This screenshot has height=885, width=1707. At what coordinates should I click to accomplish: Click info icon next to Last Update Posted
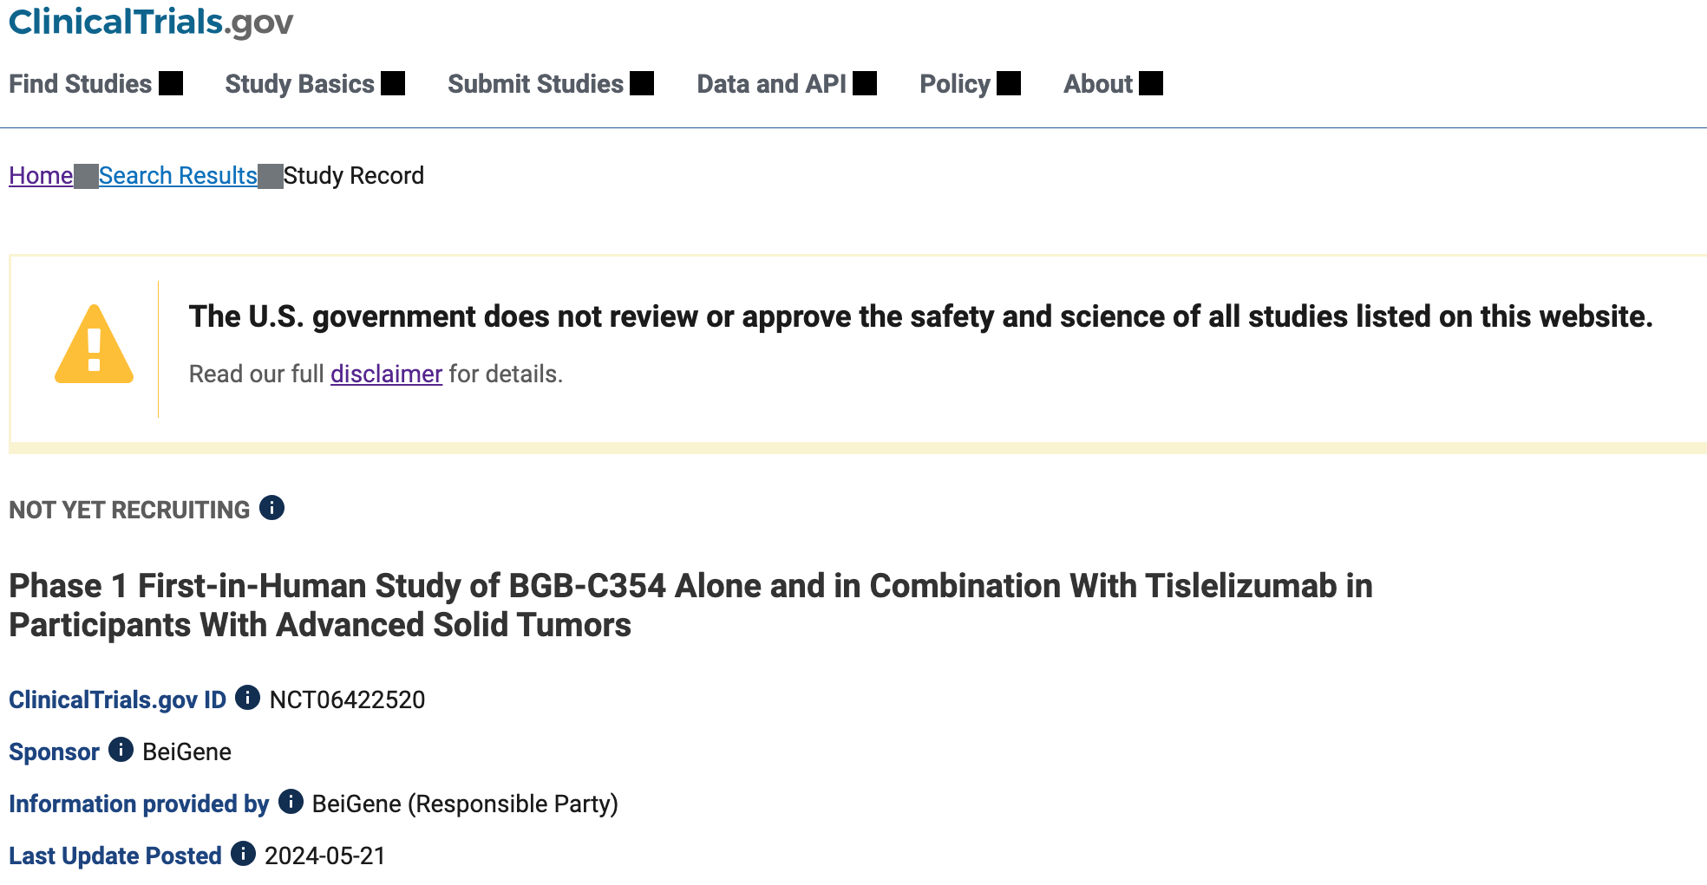tap(243, 854)
